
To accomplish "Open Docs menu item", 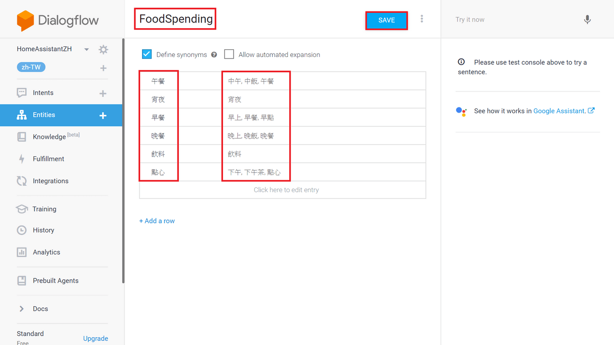I will (x=40, y=309).
